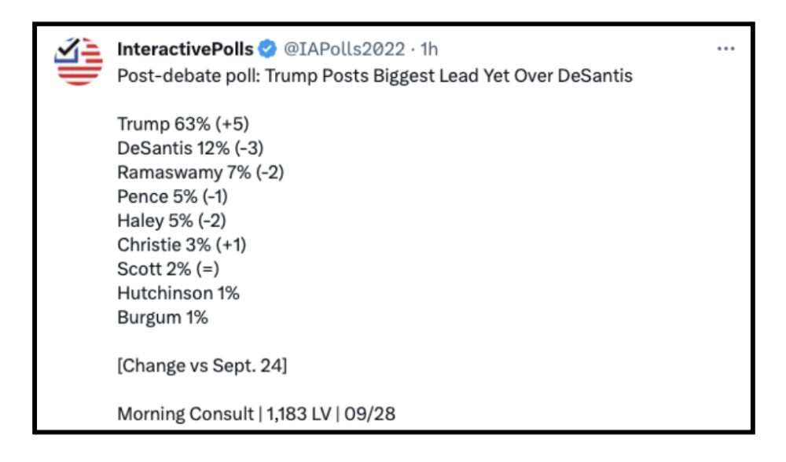The image size is (786, 462).
Task: Open the tweet's more options menu
Action: coord(725,49)
